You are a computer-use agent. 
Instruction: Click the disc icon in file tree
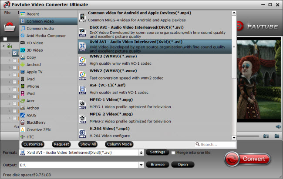coord(10,46)
